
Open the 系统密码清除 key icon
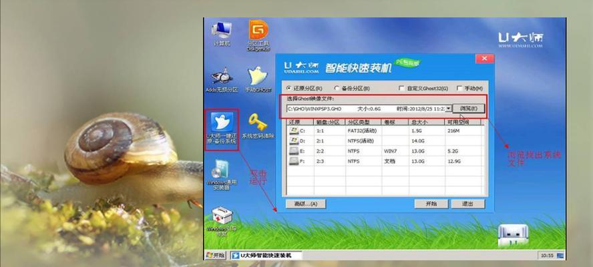pyautogui.click(x=258, y=126)
